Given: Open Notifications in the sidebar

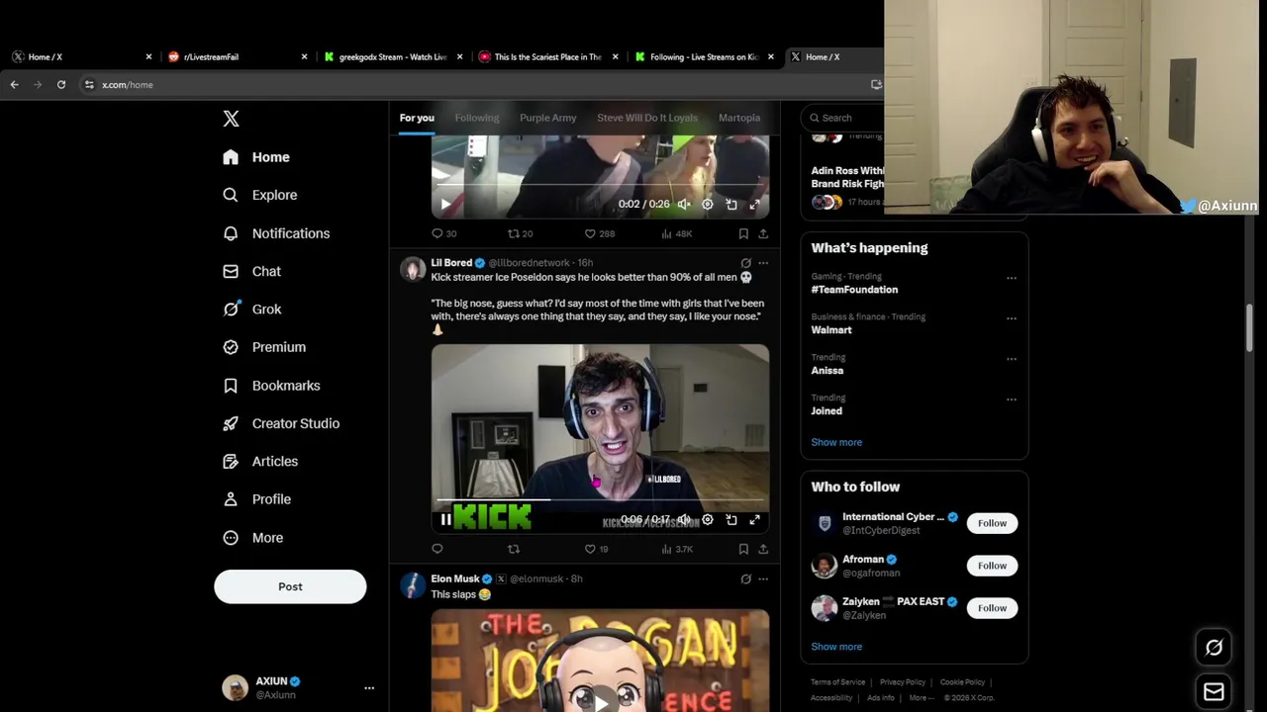Looking at the screenshot, I should 276,233.
